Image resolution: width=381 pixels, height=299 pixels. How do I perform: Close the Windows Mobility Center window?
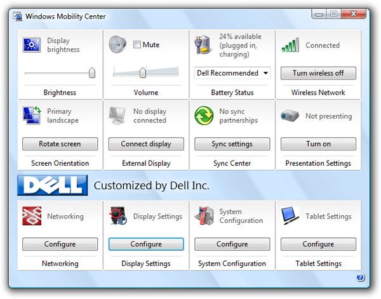coord(354,14)
